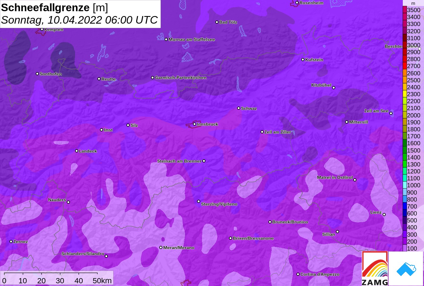This screenshot has width=424, height=286.
Task: Select the Sillian marker dot
Action: [x=337, y=232]
